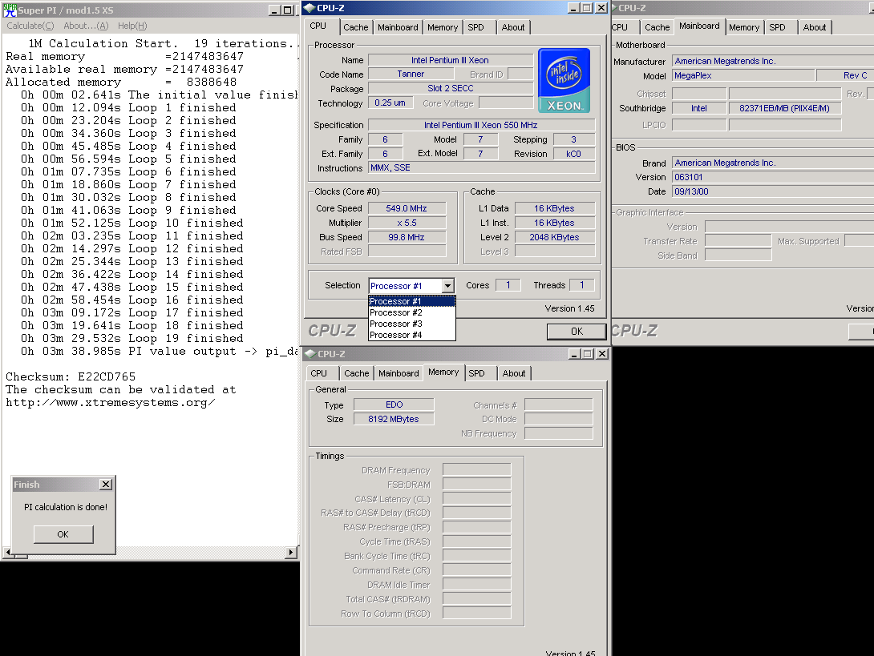
Task: Open About tab in top CPU-Z window
Action: coord(513,27)
